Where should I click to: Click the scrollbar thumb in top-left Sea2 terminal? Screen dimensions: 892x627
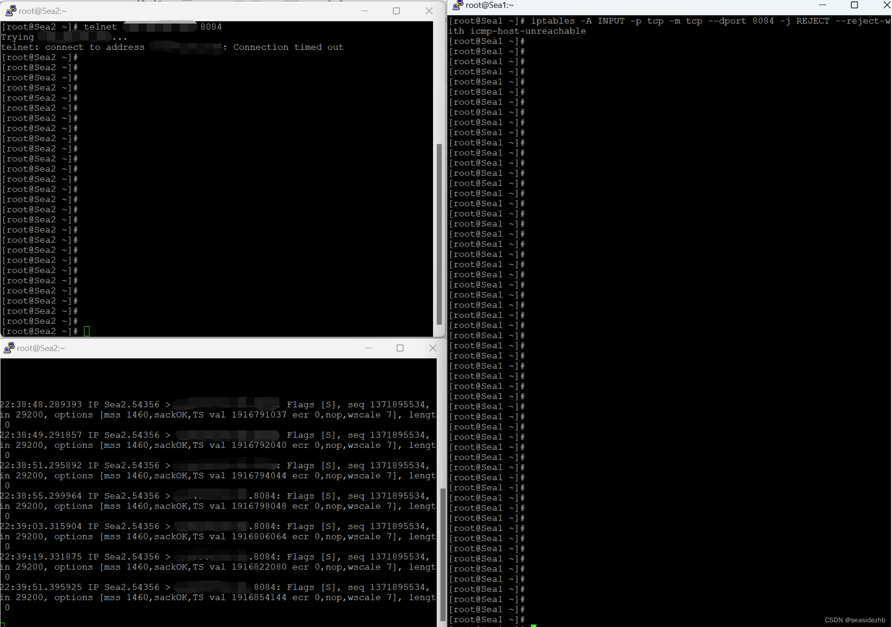(x=439, y=234)
